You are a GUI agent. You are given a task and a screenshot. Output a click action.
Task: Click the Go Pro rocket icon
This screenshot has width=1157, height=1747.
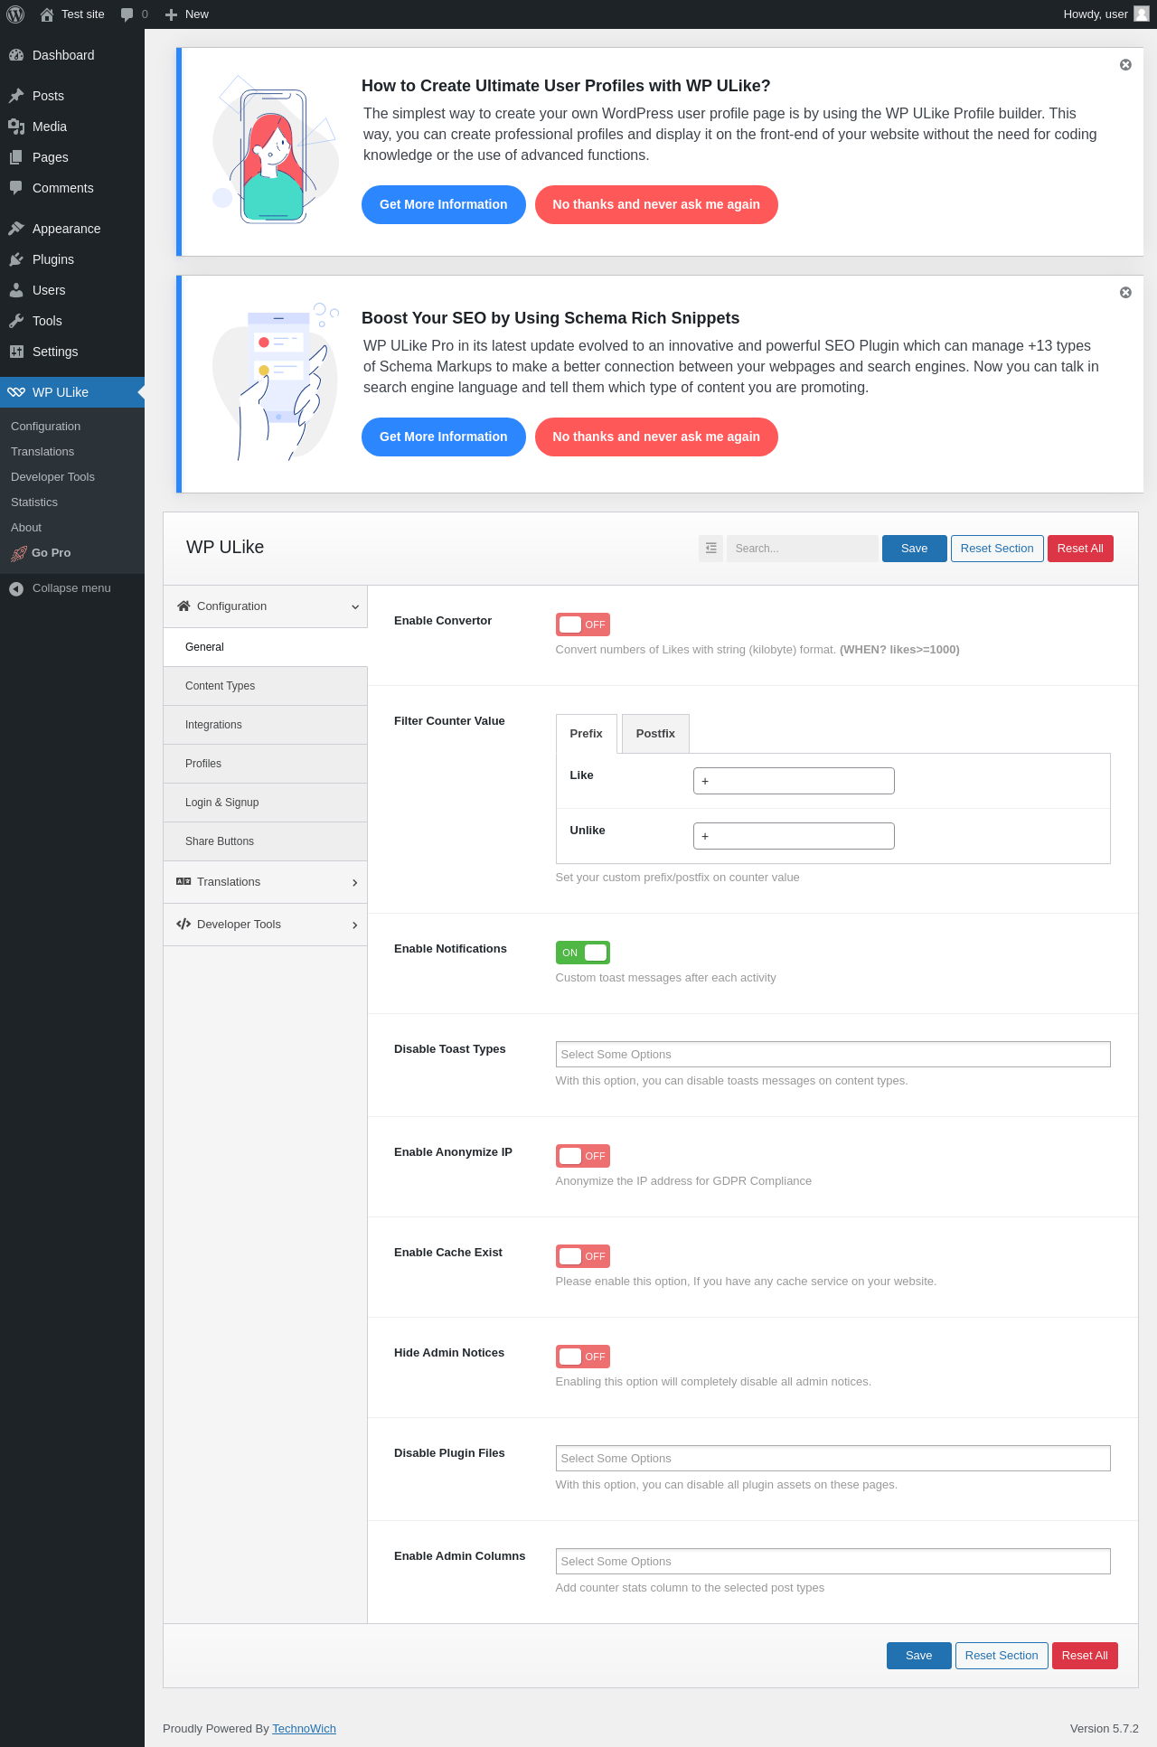[x=19, y=554]
